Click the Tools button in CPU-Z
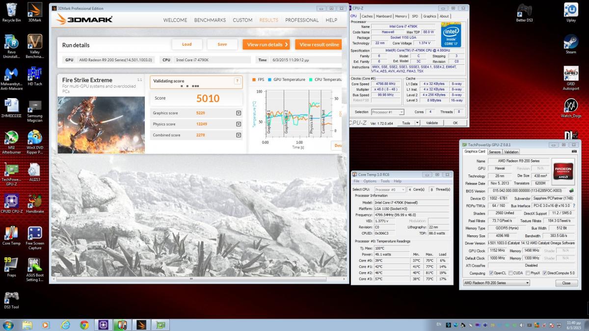Screen dimensions: 589x331 point(406,123)
